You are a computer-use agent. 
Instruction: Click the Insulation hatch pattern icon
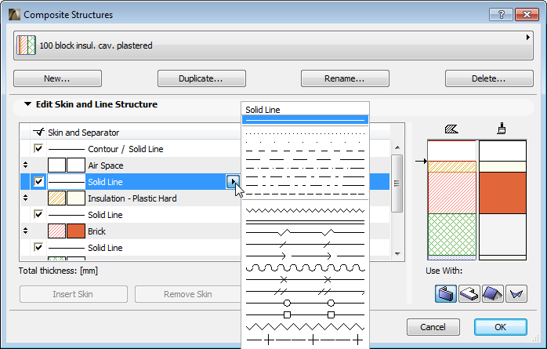(56, 198)
